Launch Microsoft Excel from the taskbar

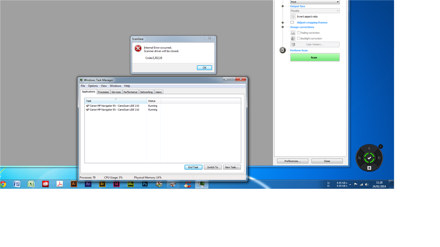31,184
